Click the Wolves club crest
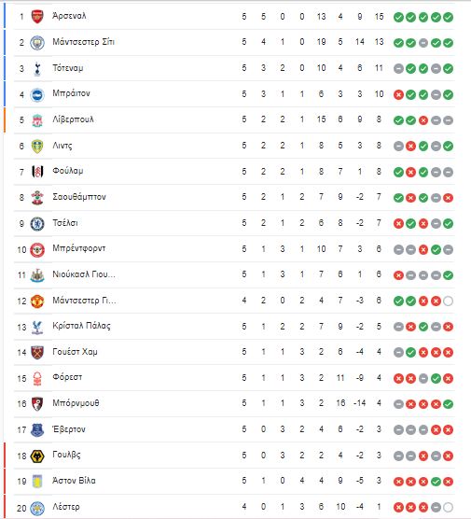Image resolution: width=471 pixels, height=519 pixels. point(37,456)
